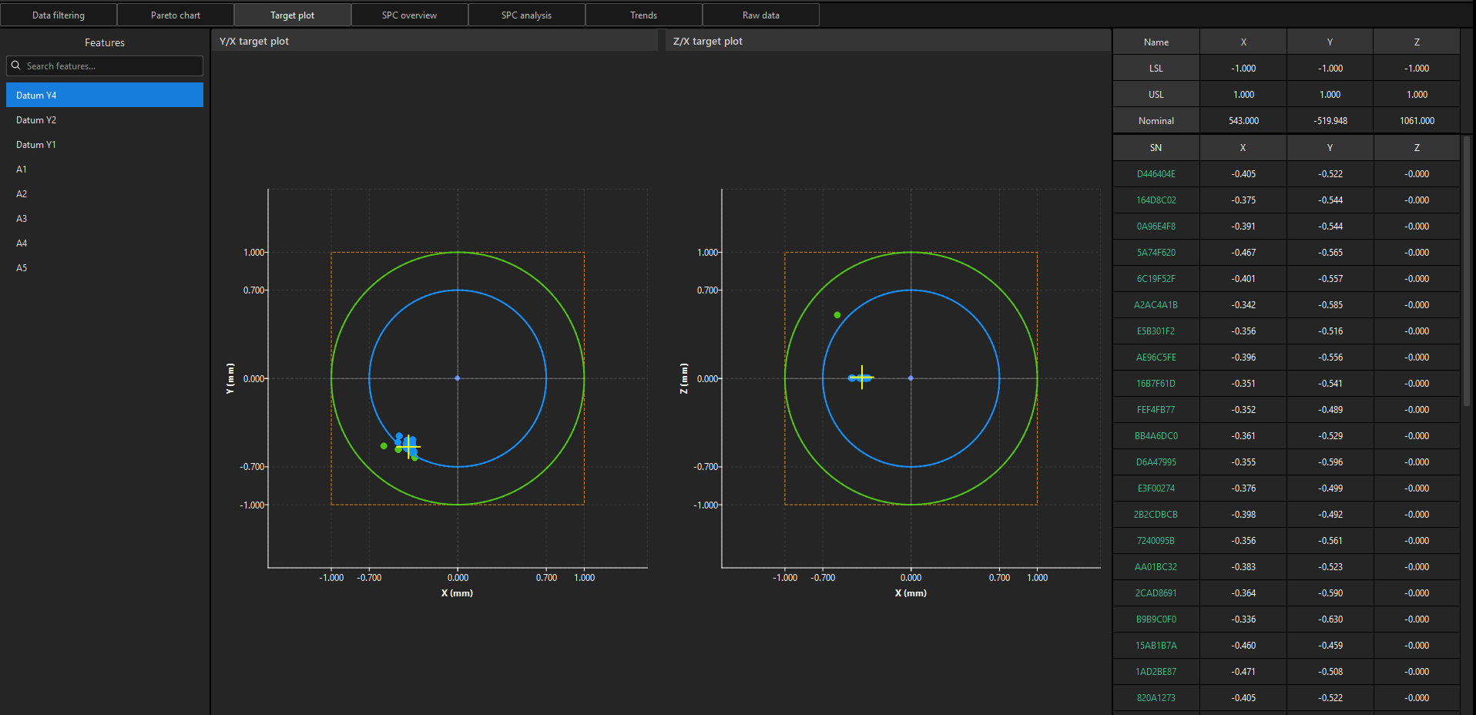Click serial number 5A74F620
The image size is (1476, 715).
1156,253
